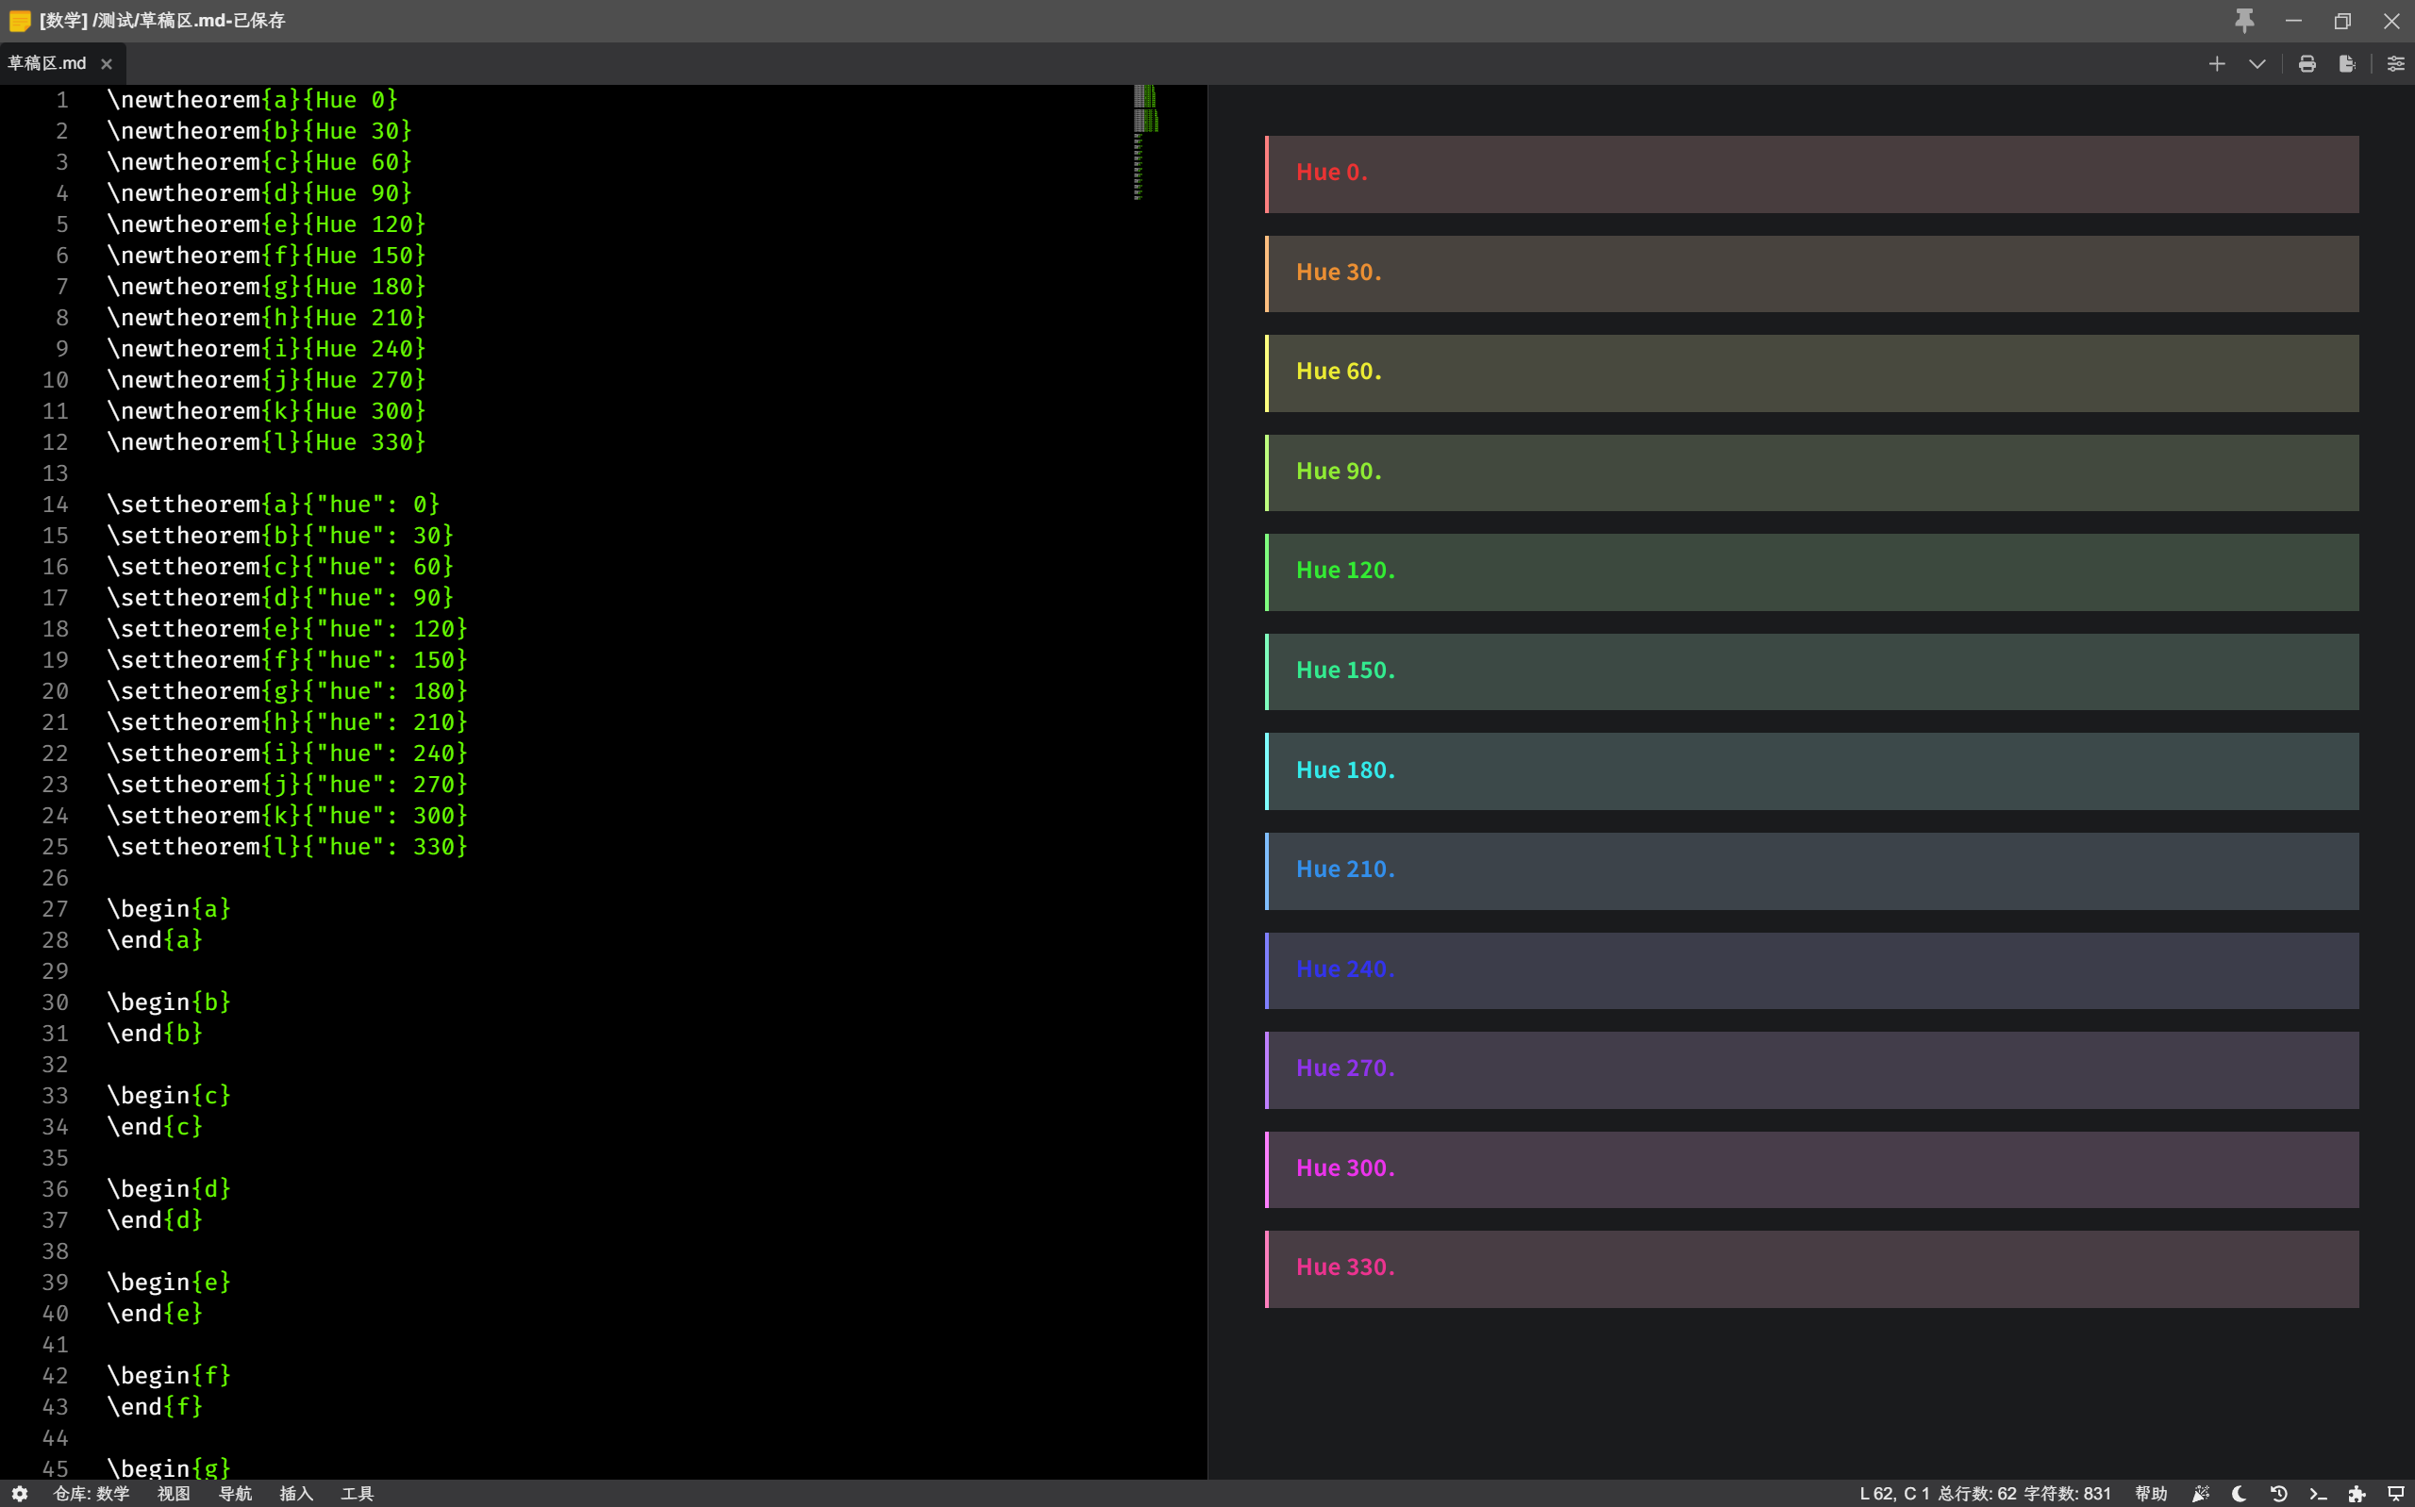Close the 草稿区.md tab
The image size is (2415, 1507).
pyautogui.click(x=107, y=64)
